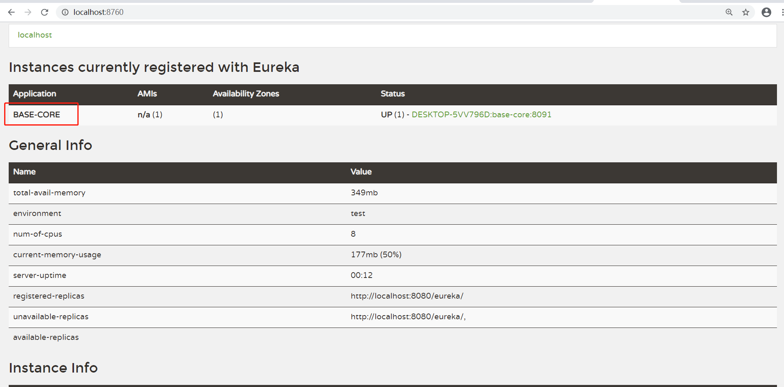Click the browser forward arrow
784x387 pixels.
[x=28, y=12]
